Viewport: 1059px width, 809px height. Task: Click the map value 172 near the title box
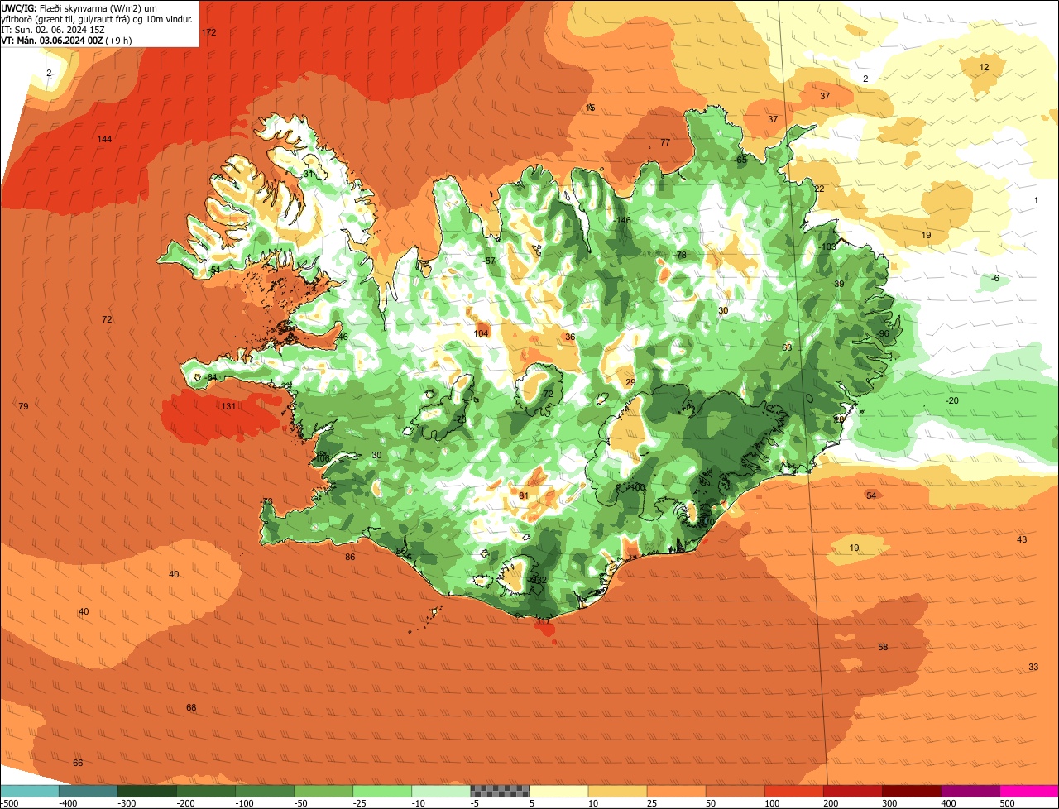(208, 32)
